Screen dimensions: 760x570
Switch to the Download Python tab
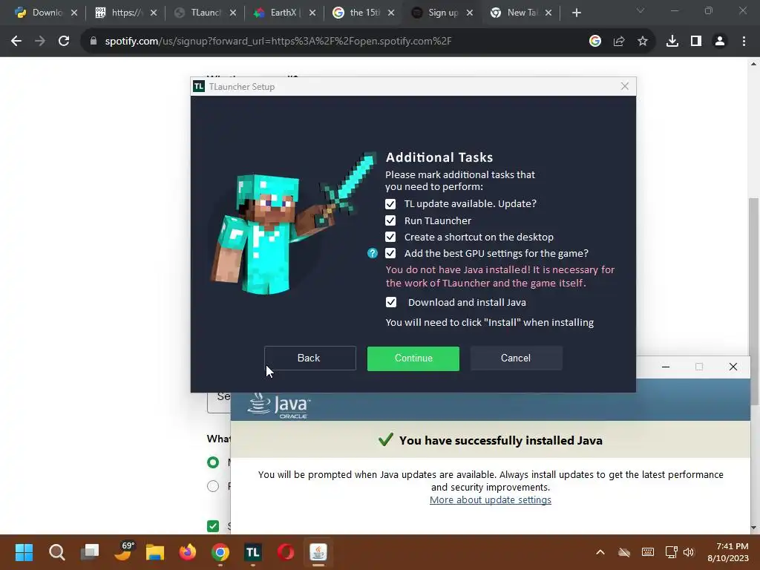click(46, 13)
